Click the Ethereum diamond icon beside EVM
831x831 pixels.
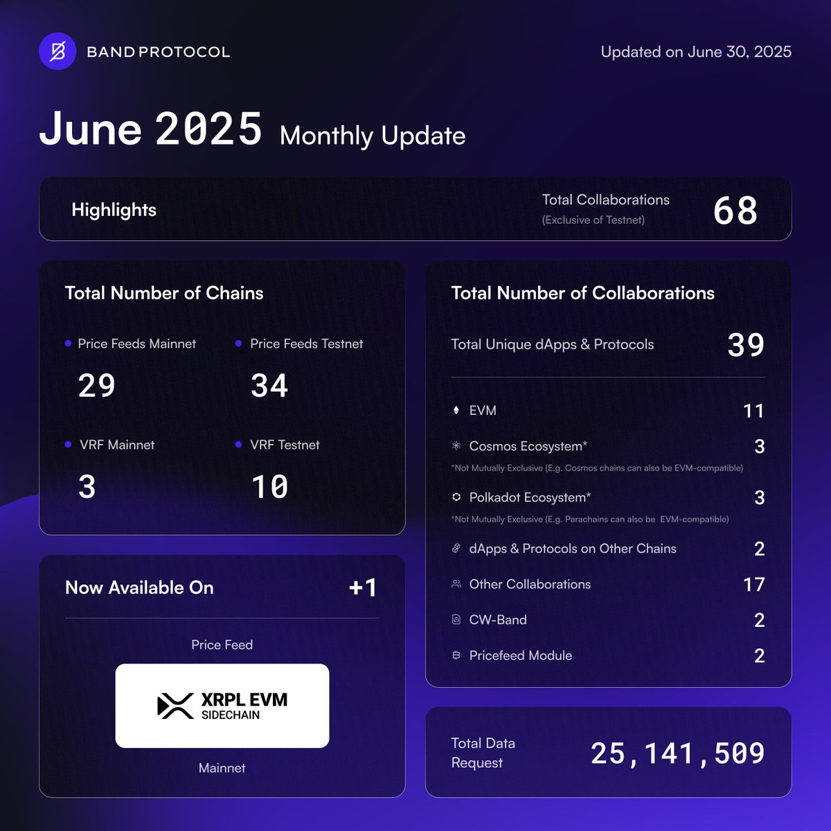pos(456,410)
